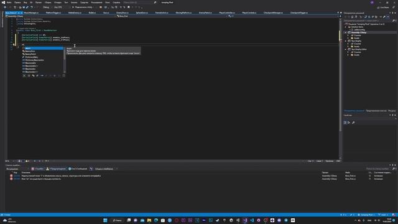
Task: Select the highlighted first IntelliSense suggestion
Action: [x=43, y=49]
